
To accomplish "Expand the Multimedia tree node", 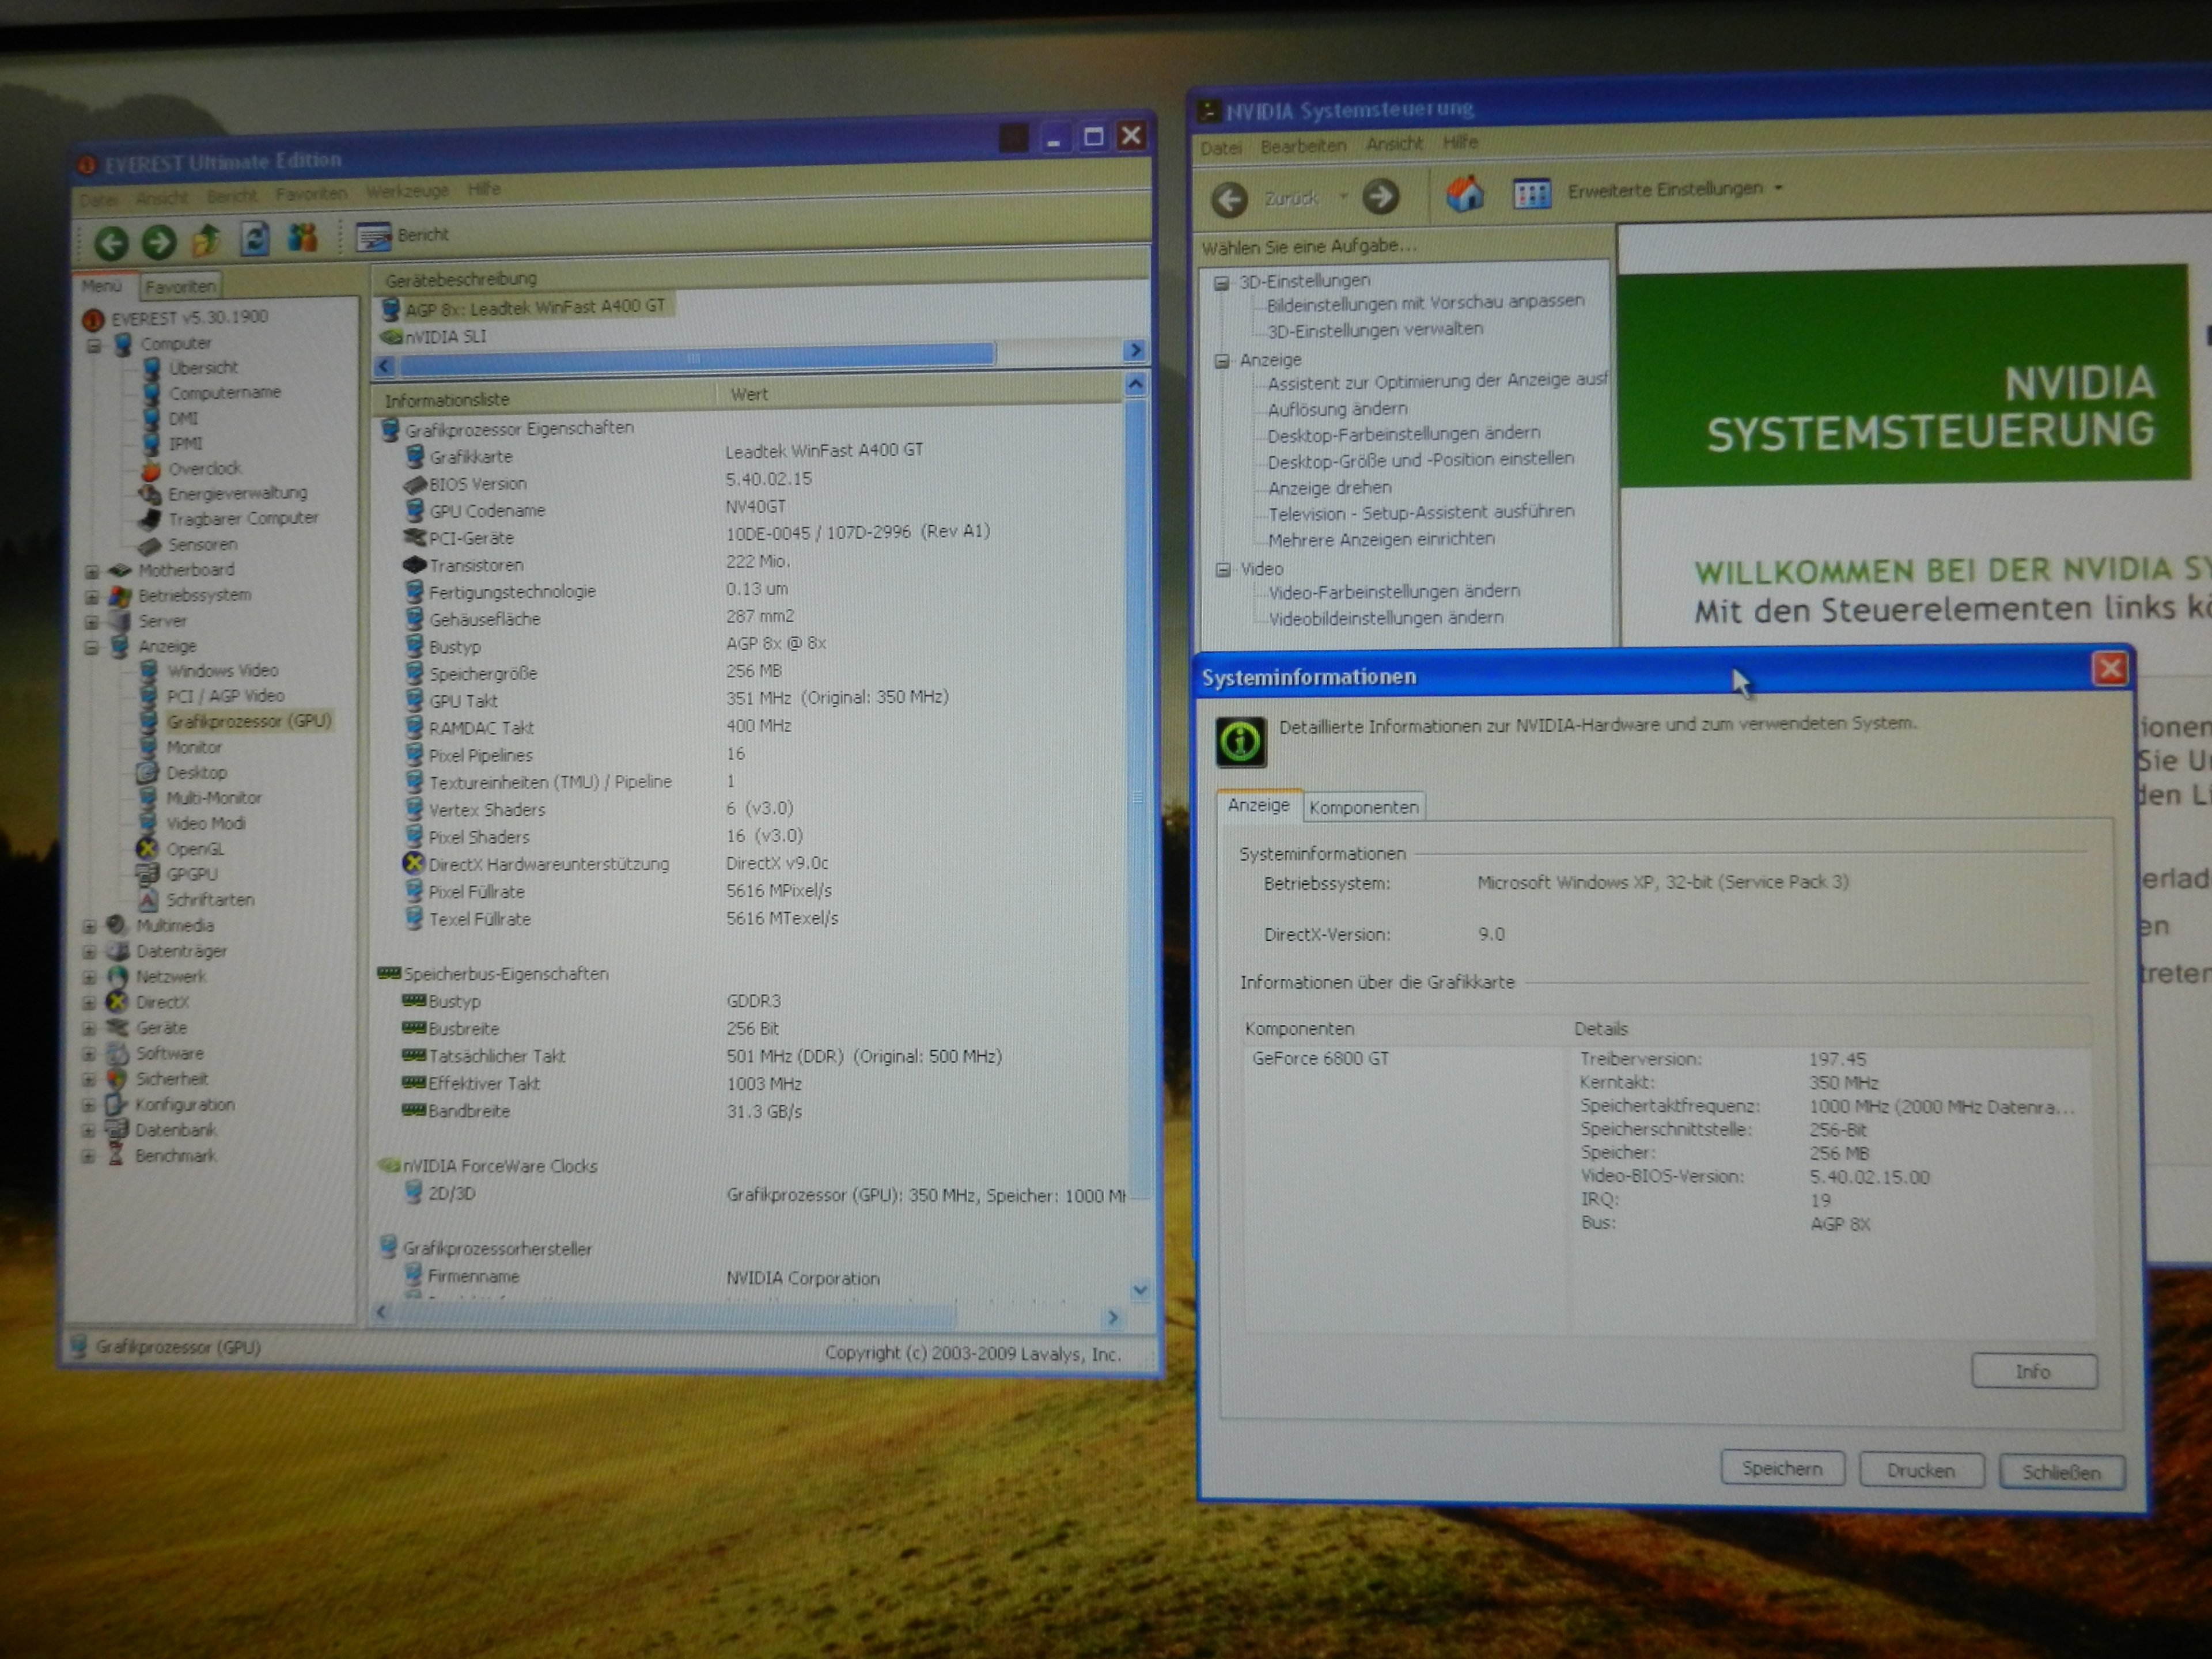I will (90, 926).
